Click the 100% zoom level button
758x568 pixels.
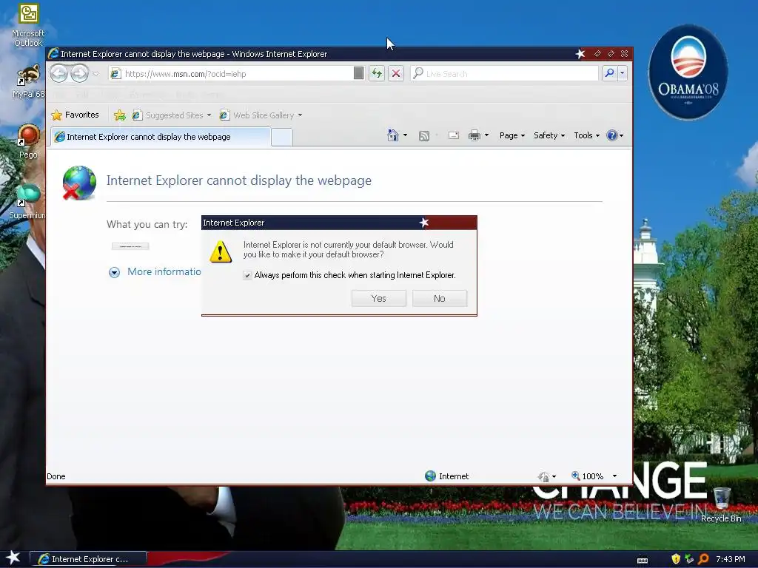click(x=587, y=476)
